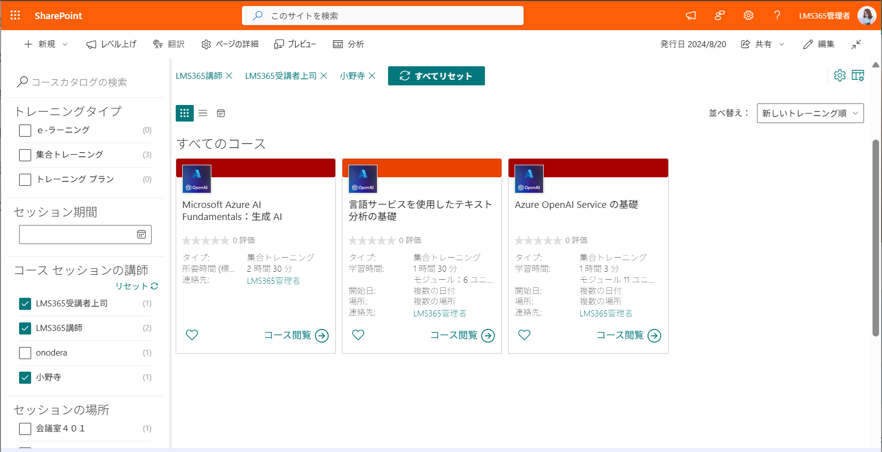
Task: Open the 新しいトレーニング順 sort dropdown
Action: click(x=810, y=113)
